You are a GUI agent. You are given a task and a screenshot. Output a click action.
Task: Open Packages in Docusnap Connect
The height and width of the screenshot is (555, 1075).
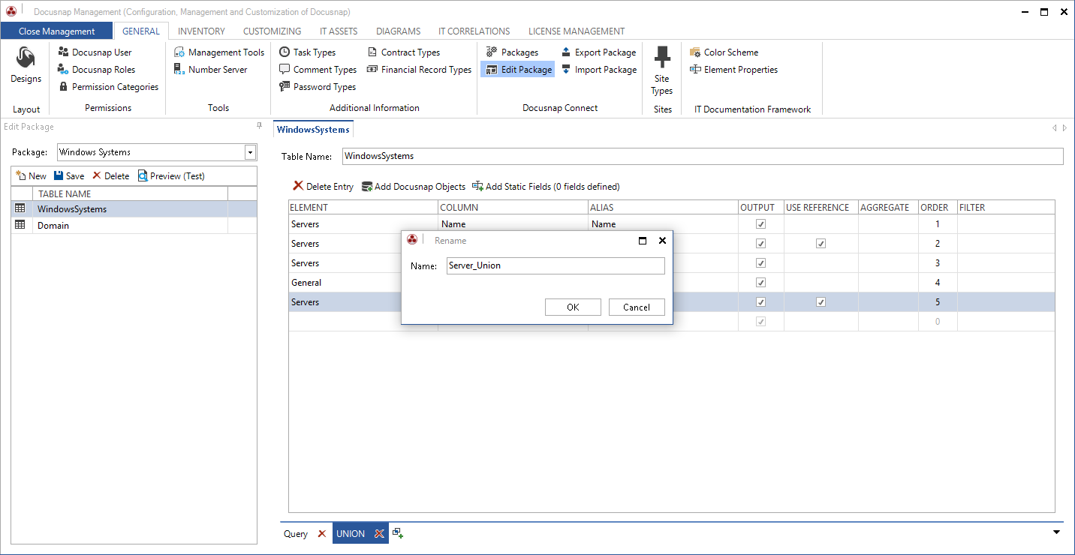tap(512, 52)
